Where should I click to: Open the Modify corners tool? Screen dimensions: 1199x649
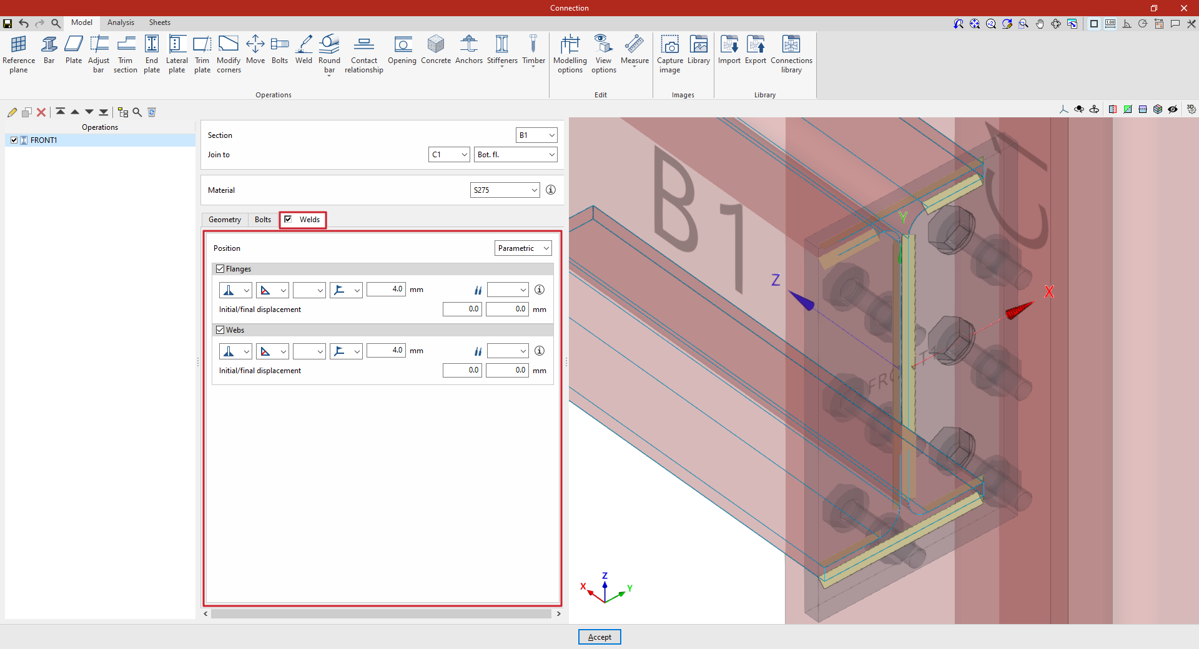point(229,54)
